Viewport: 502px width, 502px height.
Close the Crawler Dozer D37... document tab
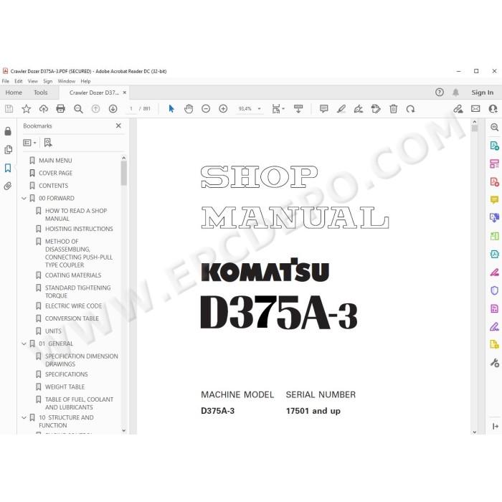click(125, 93)
